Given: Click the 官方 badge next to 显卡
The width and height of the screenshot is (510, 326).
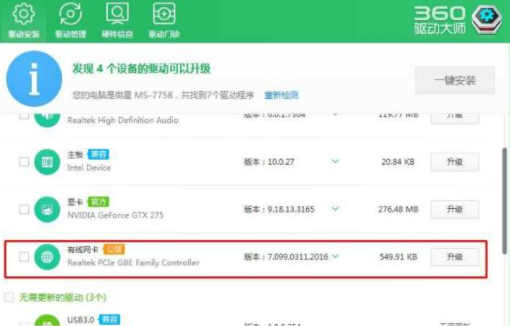Looking at the screenshot, I should coord(98,202).
